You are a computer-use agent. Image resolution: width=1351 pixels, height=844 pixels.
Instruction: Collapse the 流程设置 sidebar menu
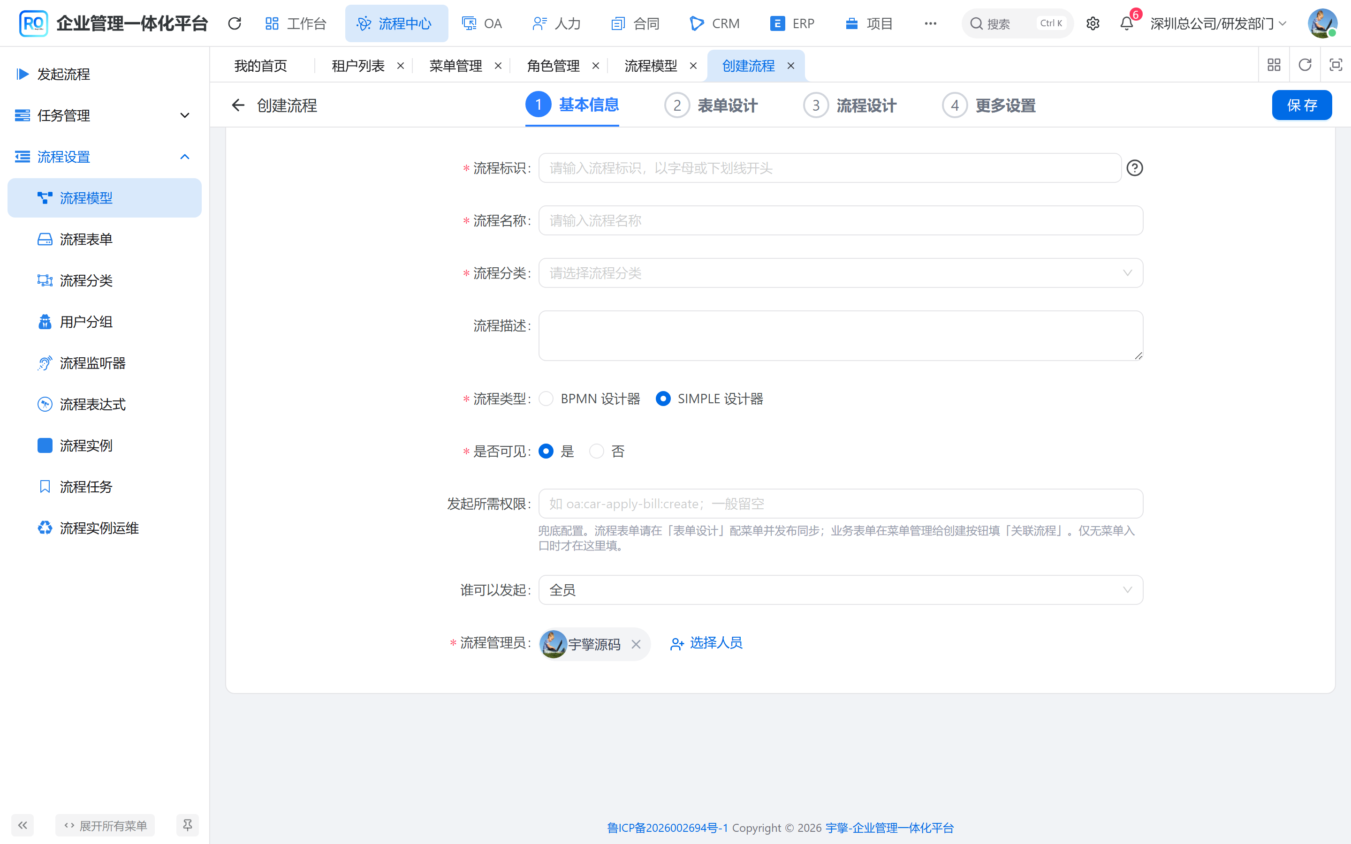105,157
